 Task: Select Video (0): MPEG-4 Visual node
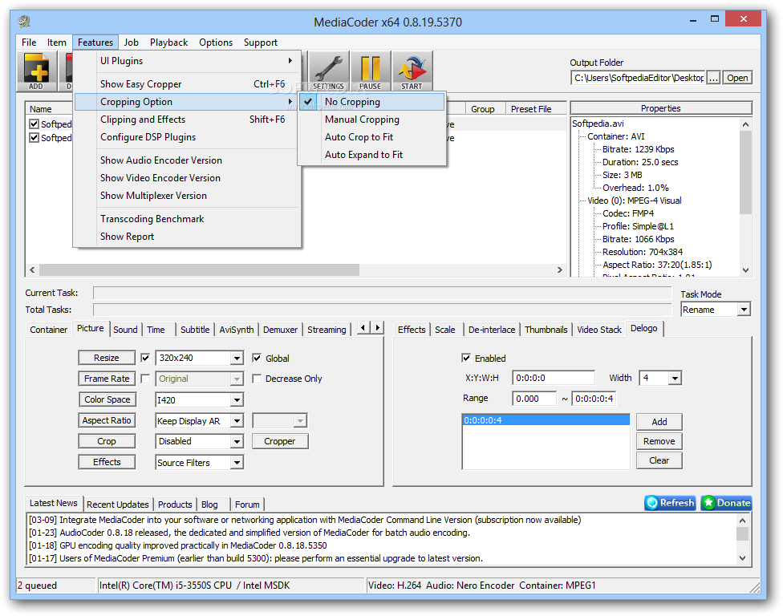(635, 201)
